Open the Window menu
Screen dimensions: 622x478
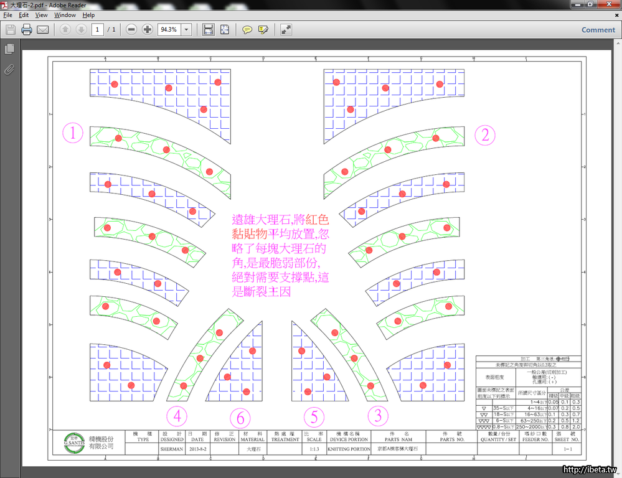pos(65,15)
